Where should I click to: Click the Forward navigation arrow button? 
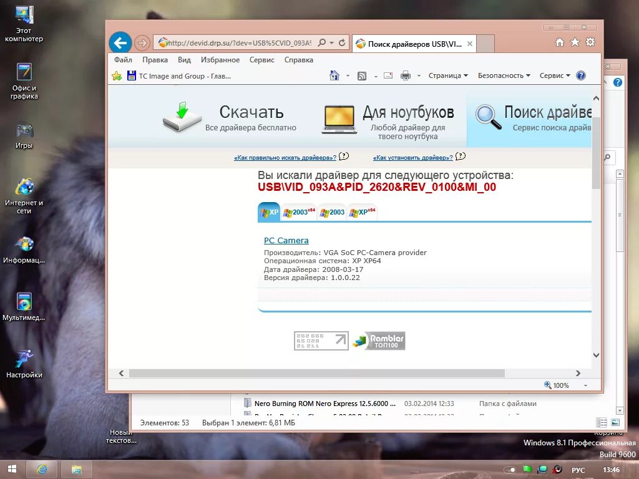(142, 43)
